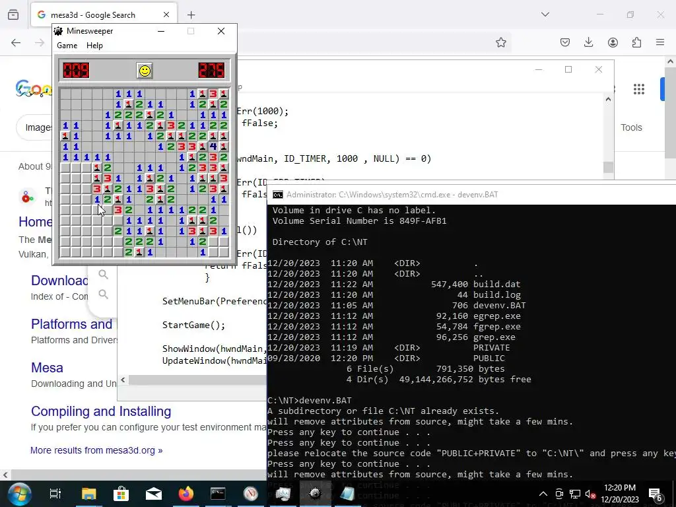Open the Images search filter
This screenshot has width=676, height=507.
click(x=38, y=127)
